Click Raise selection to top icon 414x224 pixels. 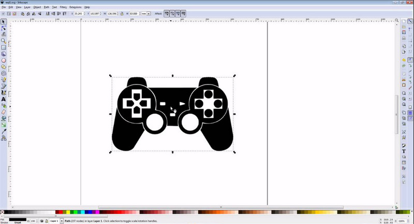(65, 13)
